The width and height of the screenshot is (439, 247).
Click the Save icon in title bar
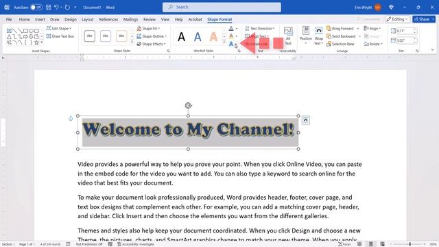tap(49, 8)
